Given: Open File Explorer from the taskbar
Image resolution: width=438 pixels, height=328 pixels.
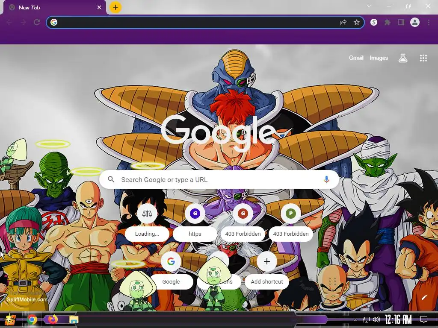Looking at the screenshot, I should [74, 319].
